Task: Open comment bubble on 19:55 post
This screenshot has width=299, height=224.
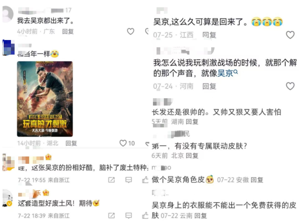Action: 128,180
